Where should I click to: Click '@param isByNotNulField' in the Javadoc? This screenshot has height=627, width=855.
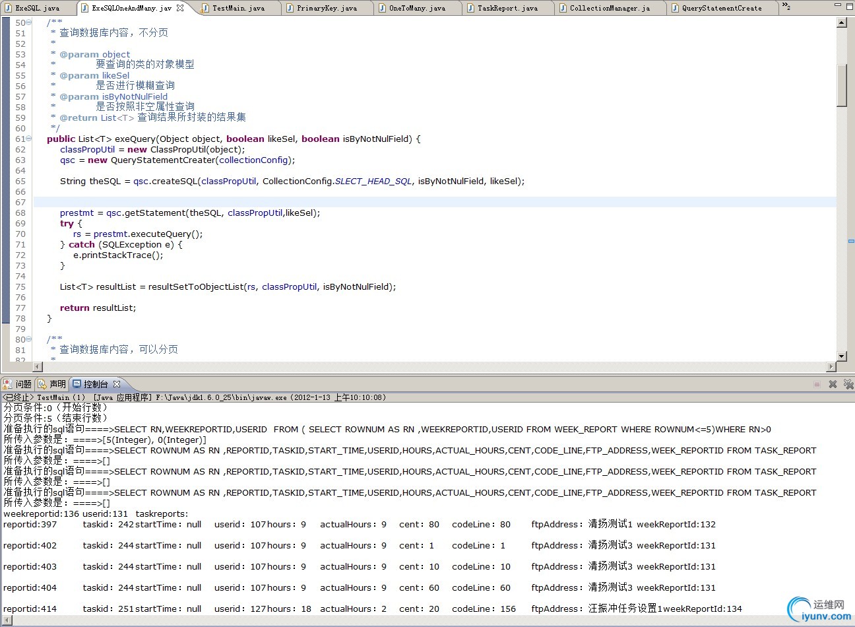pyautogui.click(x=113, y=96)
